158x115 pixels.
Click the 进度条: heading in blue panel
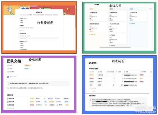(x=93, y=63)
